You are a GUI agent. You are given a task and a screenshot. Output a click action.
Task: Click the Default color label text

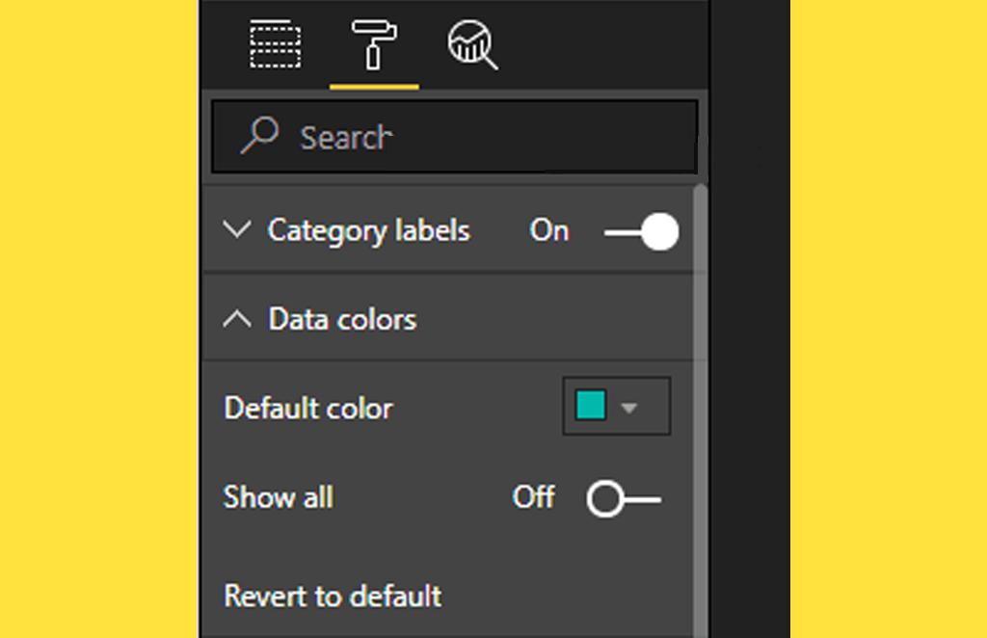pos(308,409)
